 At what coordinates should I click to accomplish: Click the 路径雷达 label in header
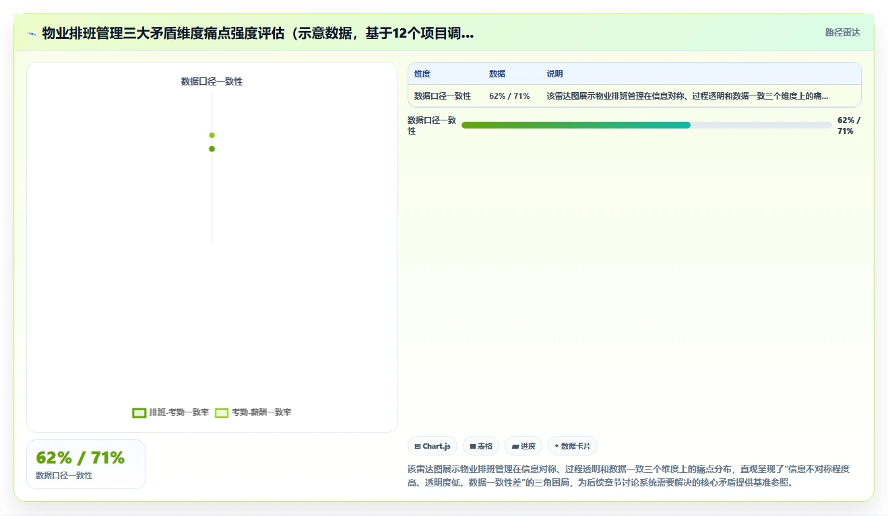tap(843, 32)
